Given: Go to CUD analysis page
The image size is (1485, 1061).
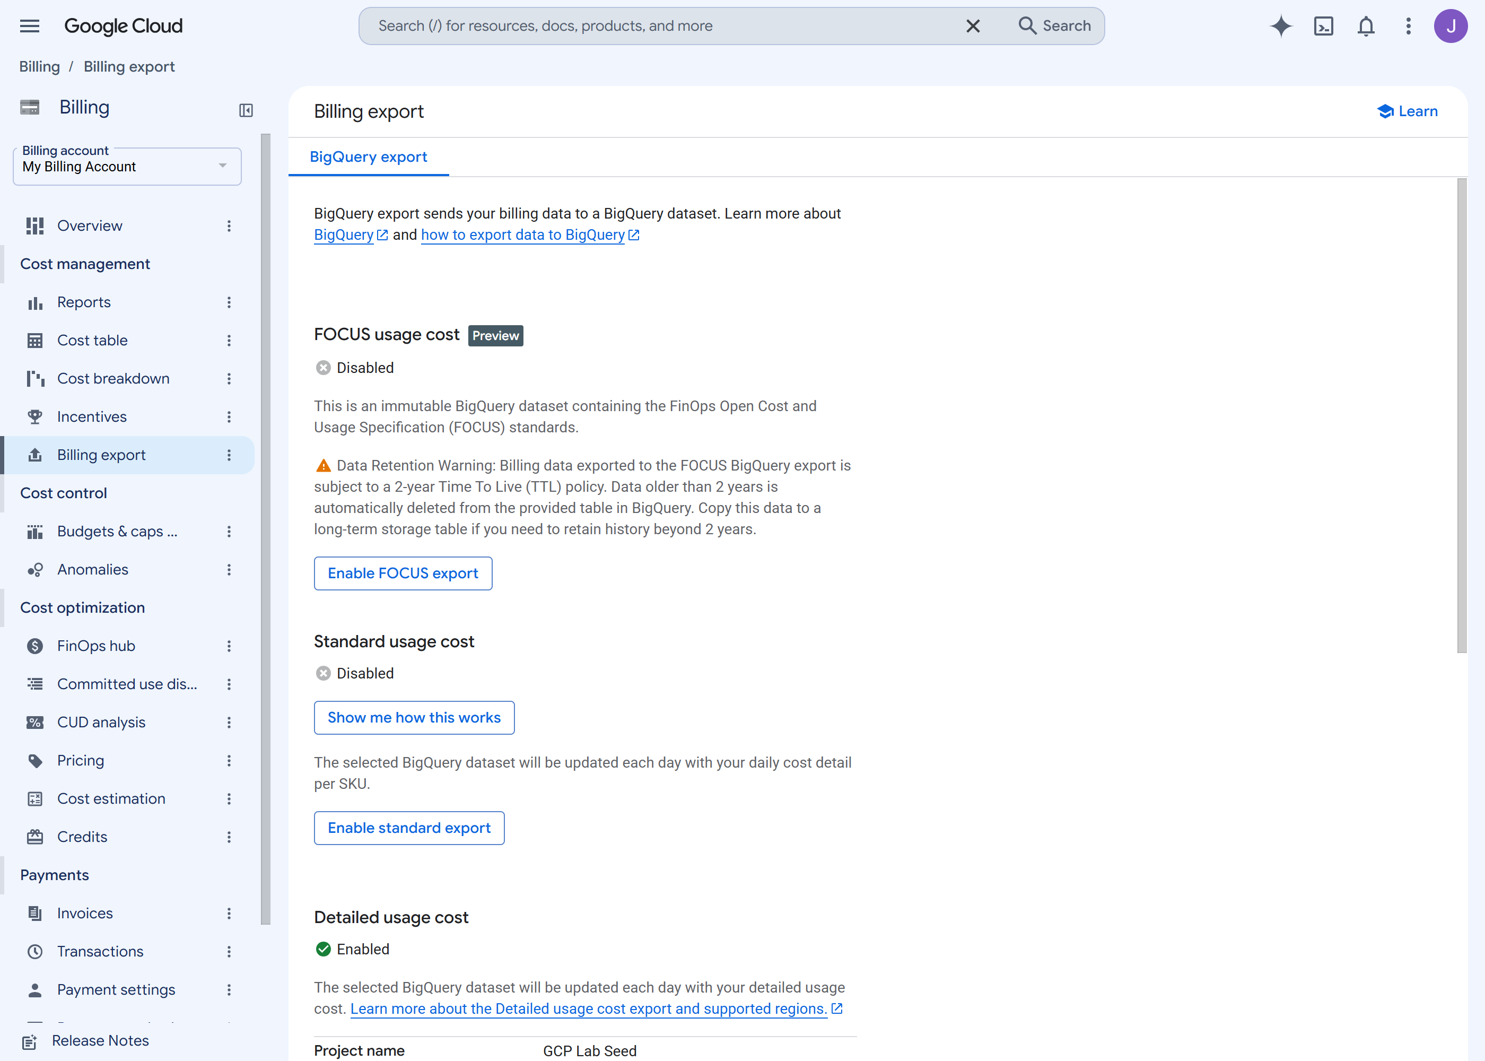Looking at the screenshot, I should (101, 723).
